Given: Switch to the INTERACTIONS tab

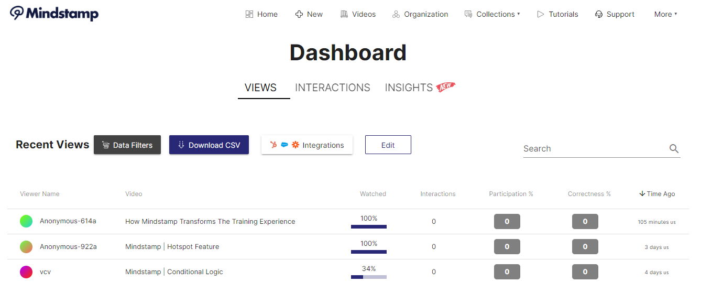Looking at the screenshot, I should tap(332, 88).
